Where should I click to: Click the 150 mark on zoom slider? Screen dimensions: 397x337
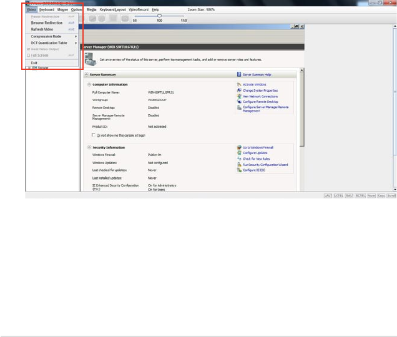pos(184,21)
